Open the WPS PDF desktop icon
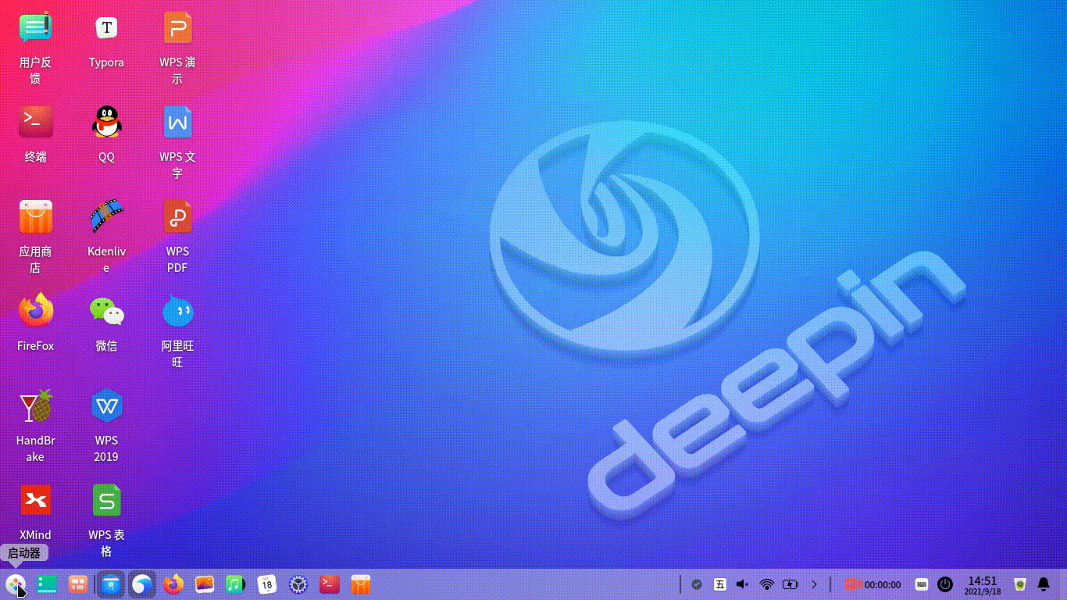This screenshot has height=600, width=1067. click(x=177, y=217)
